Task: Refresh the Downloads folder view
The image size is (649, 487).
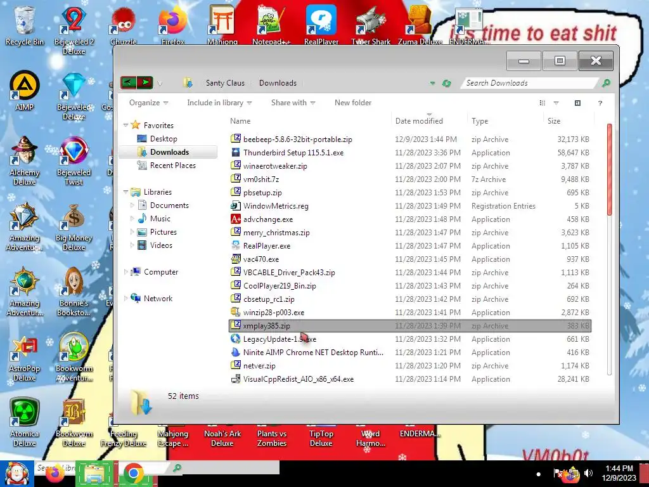Action: tap(446, 83)
